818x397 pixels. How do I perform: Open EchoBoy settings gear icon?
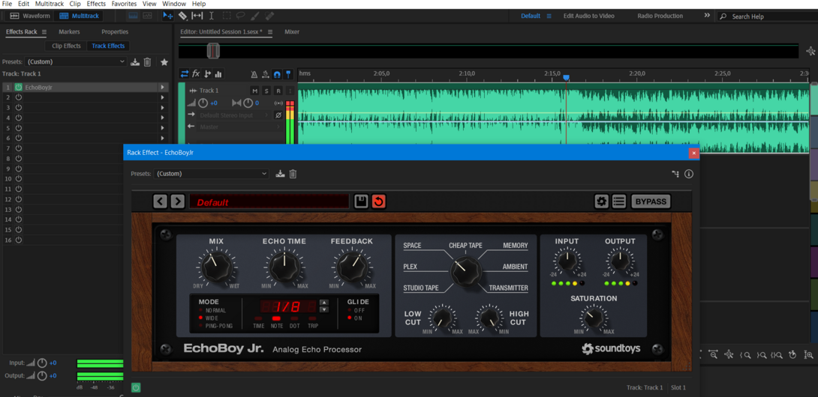click(602, 201)
